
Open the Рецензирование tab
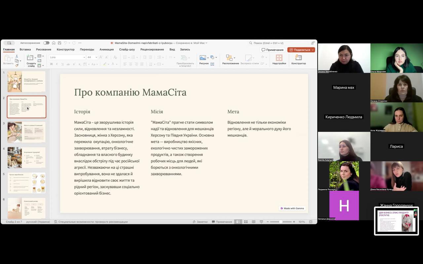click(x=152, y=49)
